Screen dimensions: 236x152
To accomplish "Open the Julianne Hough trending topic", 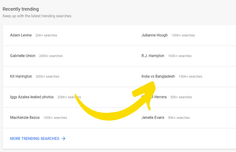I will click(155, 35).
